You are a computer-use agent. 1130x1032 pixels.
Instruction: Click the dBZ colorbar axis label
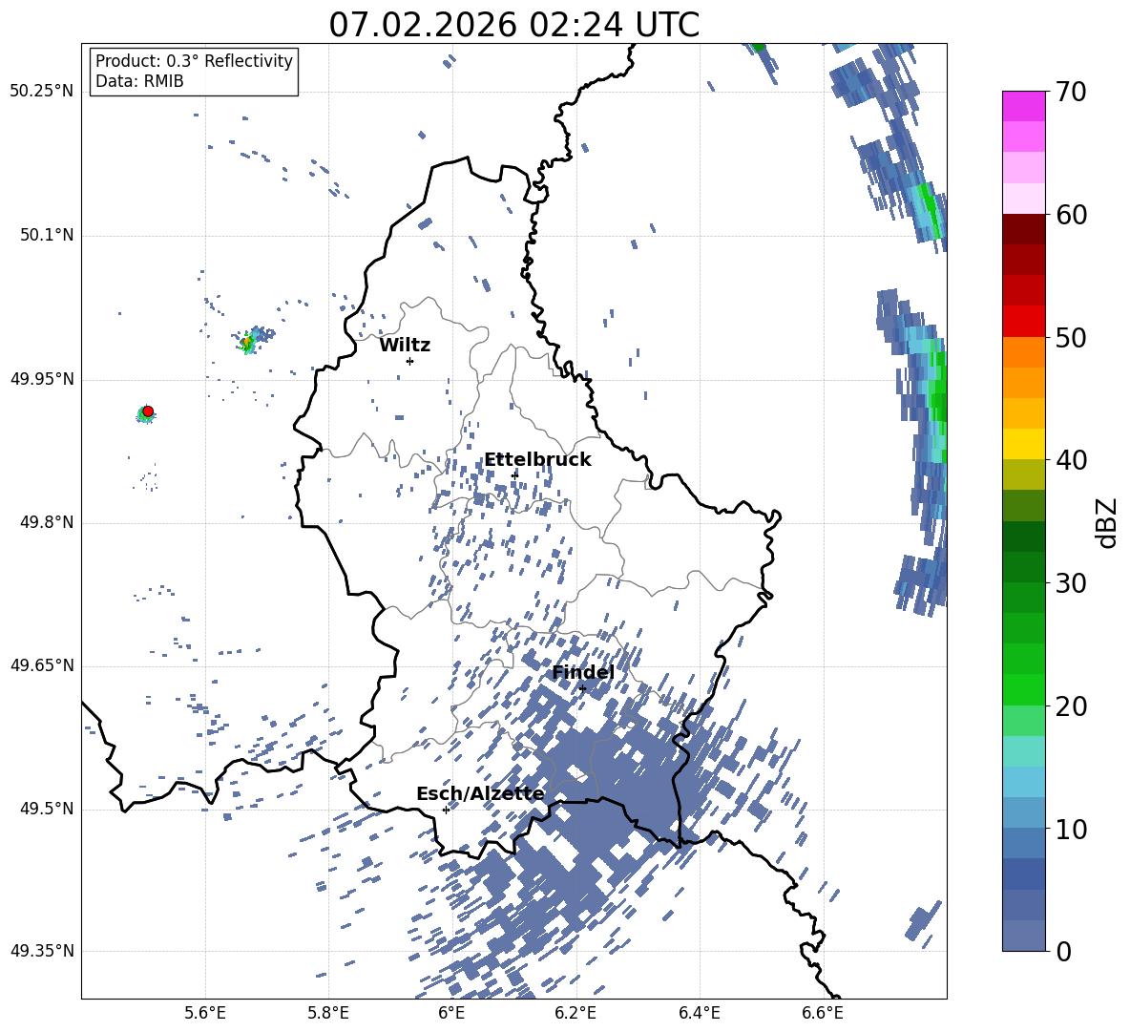click(x=1108, y=522)
